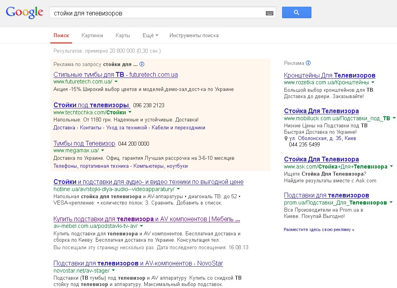Viewport: 397px width, 288px height.
Task: Open hotline.ua 'Стойки и подставки' result
Action: pyautogui.click(x=148, y=182)
